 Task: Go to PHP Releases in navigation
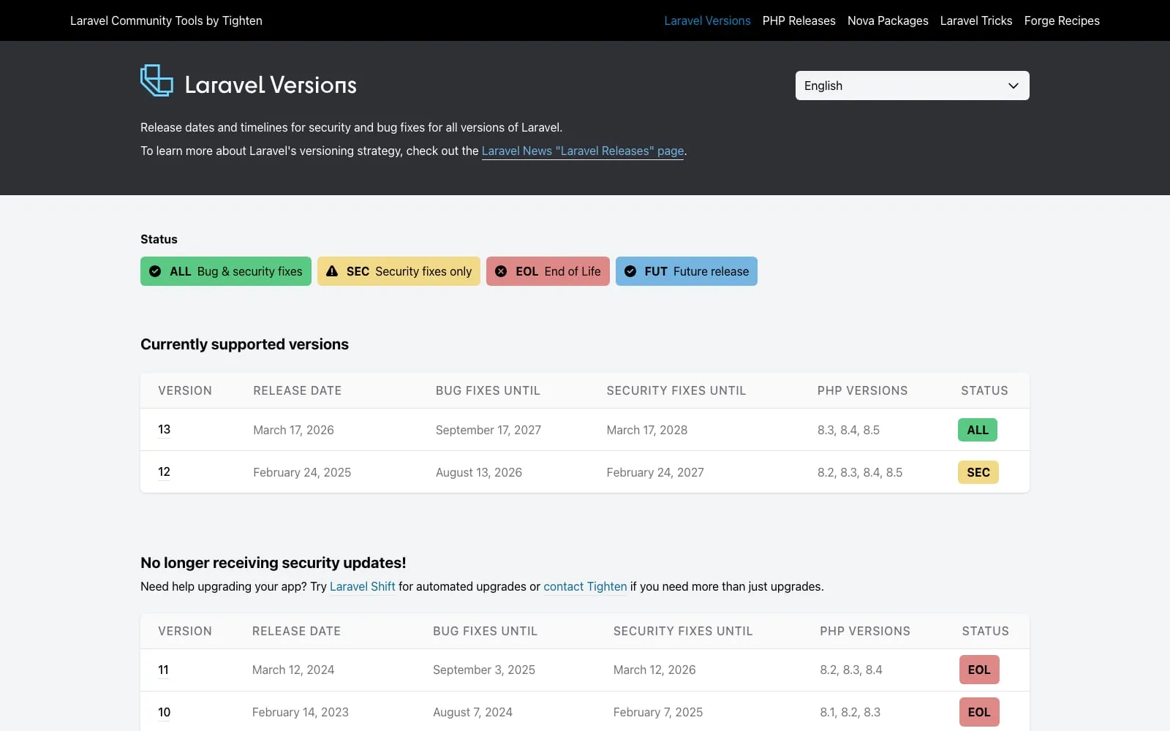(799, 20)
